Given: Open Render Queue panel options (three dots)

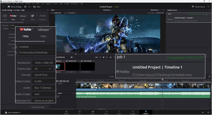Looking at the screenshot, I should point(210,10).
